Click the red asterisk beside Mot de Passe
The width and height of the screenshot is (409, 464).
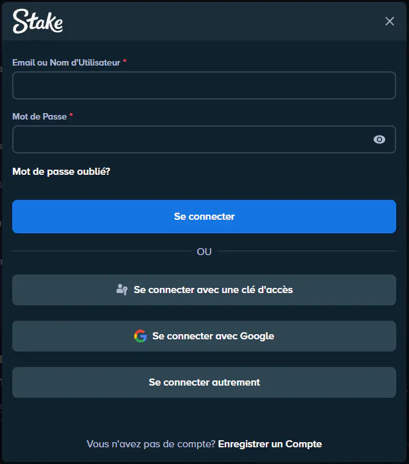click(x=71, y=116)
